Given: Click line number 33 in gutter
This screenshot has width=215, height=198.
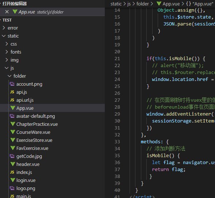Looking at the screenshot, I should pyautogui.click(x=117, y=142).
